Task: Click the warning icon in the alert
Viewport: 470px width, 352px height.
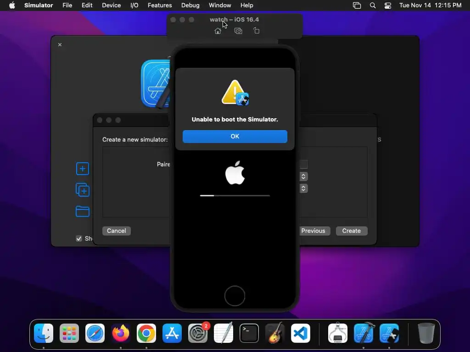Action: pyautogui.click(x=235, y=93)
